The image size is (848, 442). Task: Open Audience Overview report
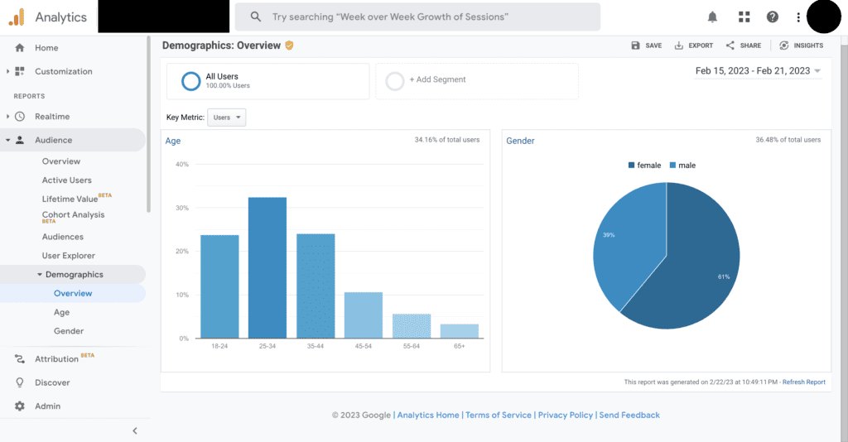61,161
